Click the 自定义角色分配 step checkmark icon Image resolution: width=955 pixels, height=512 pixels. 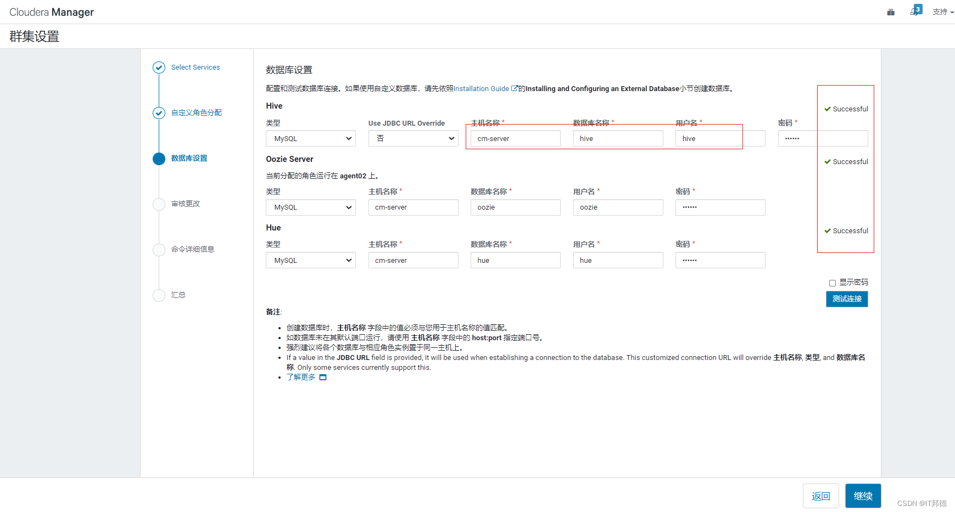[x=159, y=113]
